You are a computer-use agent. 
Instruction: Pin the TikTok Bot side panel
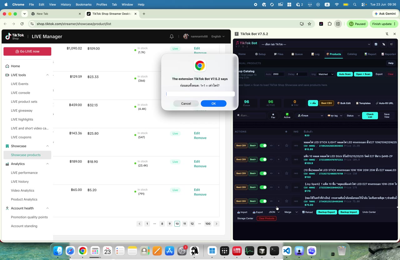[387, 34]
